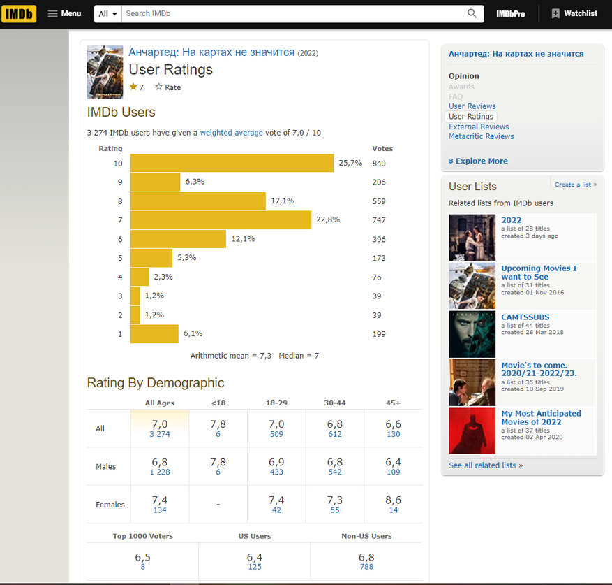Click the Search IMDb input field
612x585 pixels.
292,14
